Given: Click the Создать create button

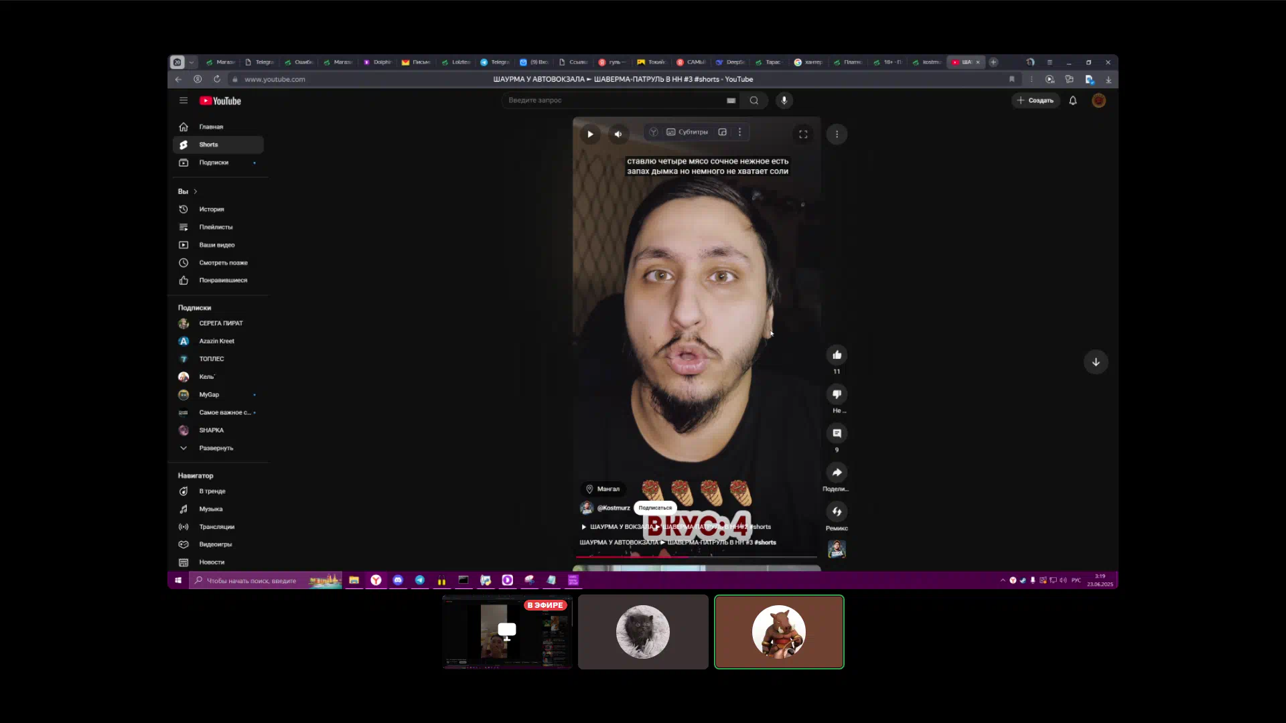Looking at the screenshot, I should 1035,100.
